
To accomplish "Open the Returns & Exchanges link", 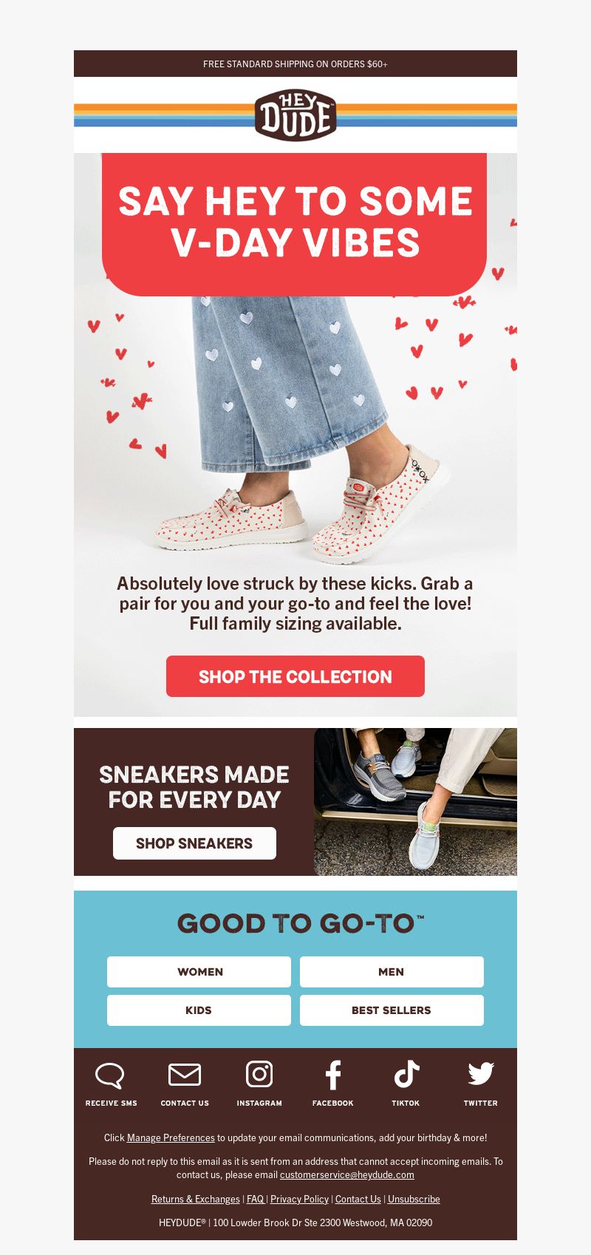I will (196, 1199).
